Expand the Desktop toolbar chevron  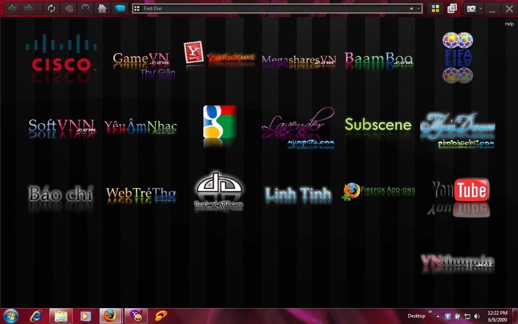click(430, 312)
